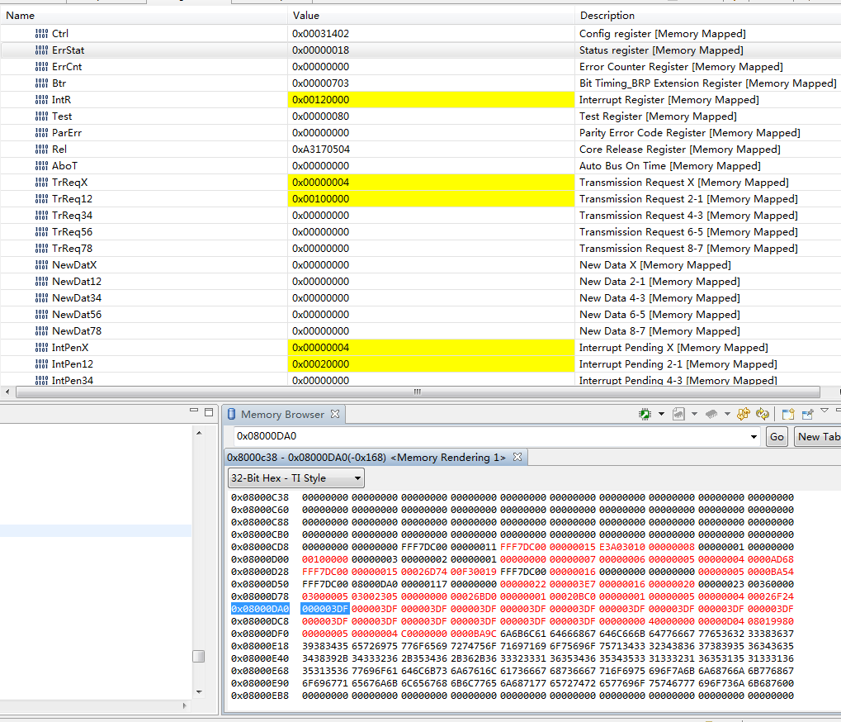Open dropdown beside the gray memory file icon
The height and width of the screenshot is (722, 841).
point(695,414)
